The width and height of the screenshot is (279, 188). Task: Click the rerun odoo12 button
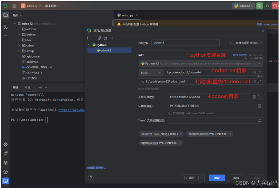pos(259,6)
